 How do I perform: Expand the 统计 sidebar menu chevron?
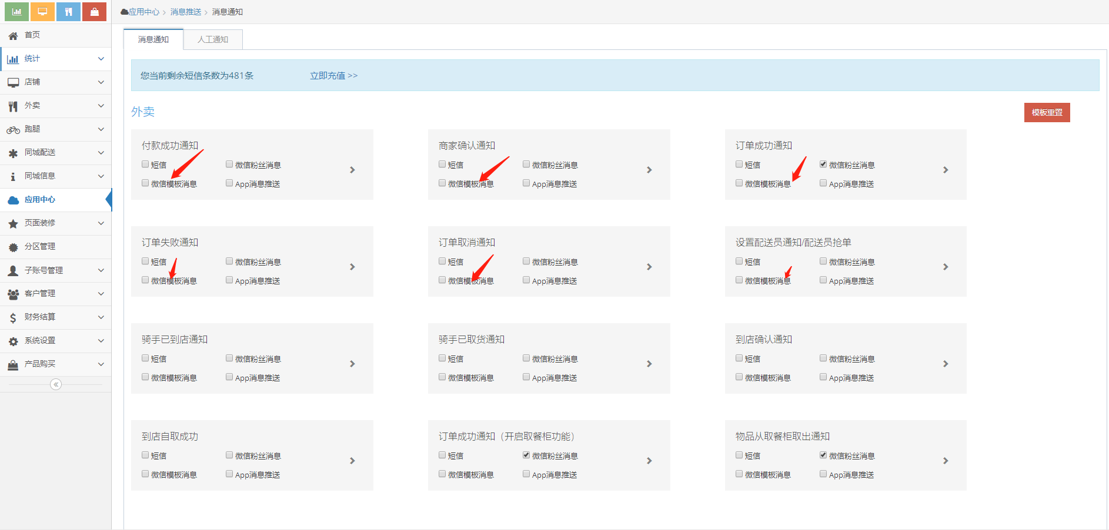point(101,59)
